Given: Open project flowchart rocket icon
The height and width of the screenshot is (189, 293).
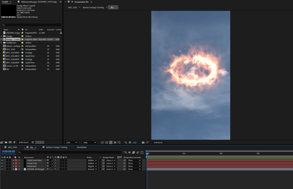Looking at the screenshot, I should (14, 142).
